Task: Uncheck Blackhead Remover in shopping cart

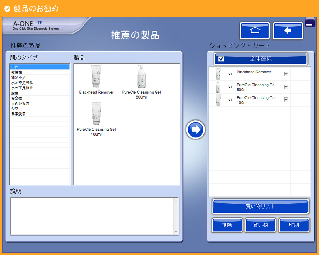Action: click(x=286, y=74)
